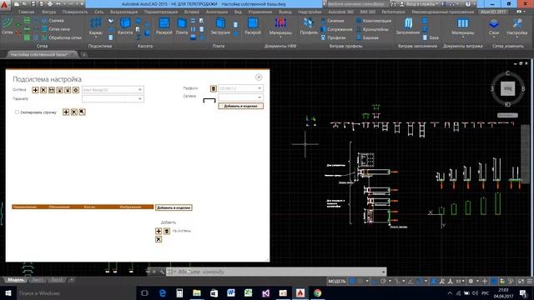534x300 pixels.
Task: Click the ViewCube top face
Action: pyautogui.click(x=507, y=89)
